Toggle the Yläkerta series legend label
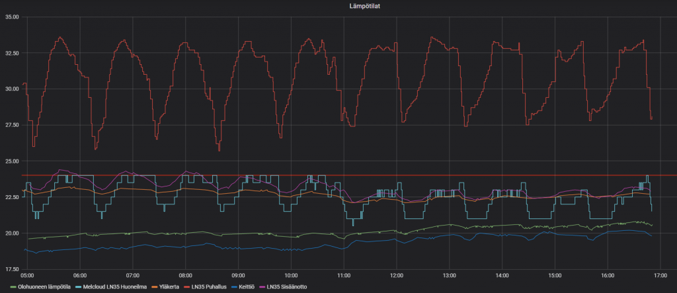 pos(171,286)
